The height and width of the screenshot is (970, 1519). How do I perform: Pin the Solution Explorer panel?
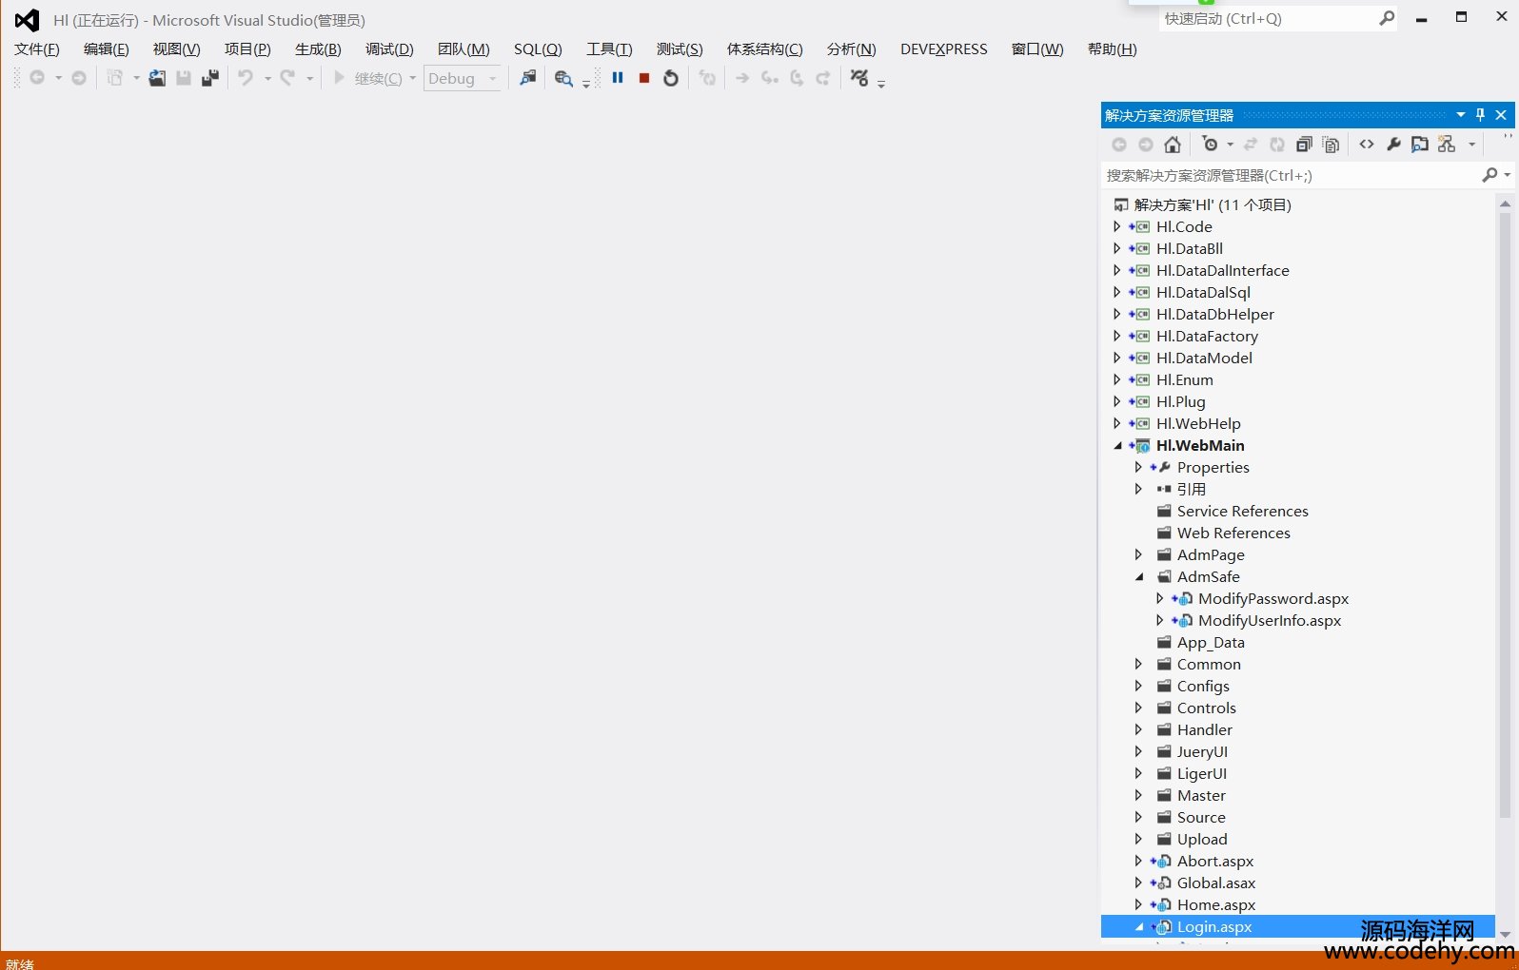(x=1480, y=115)
